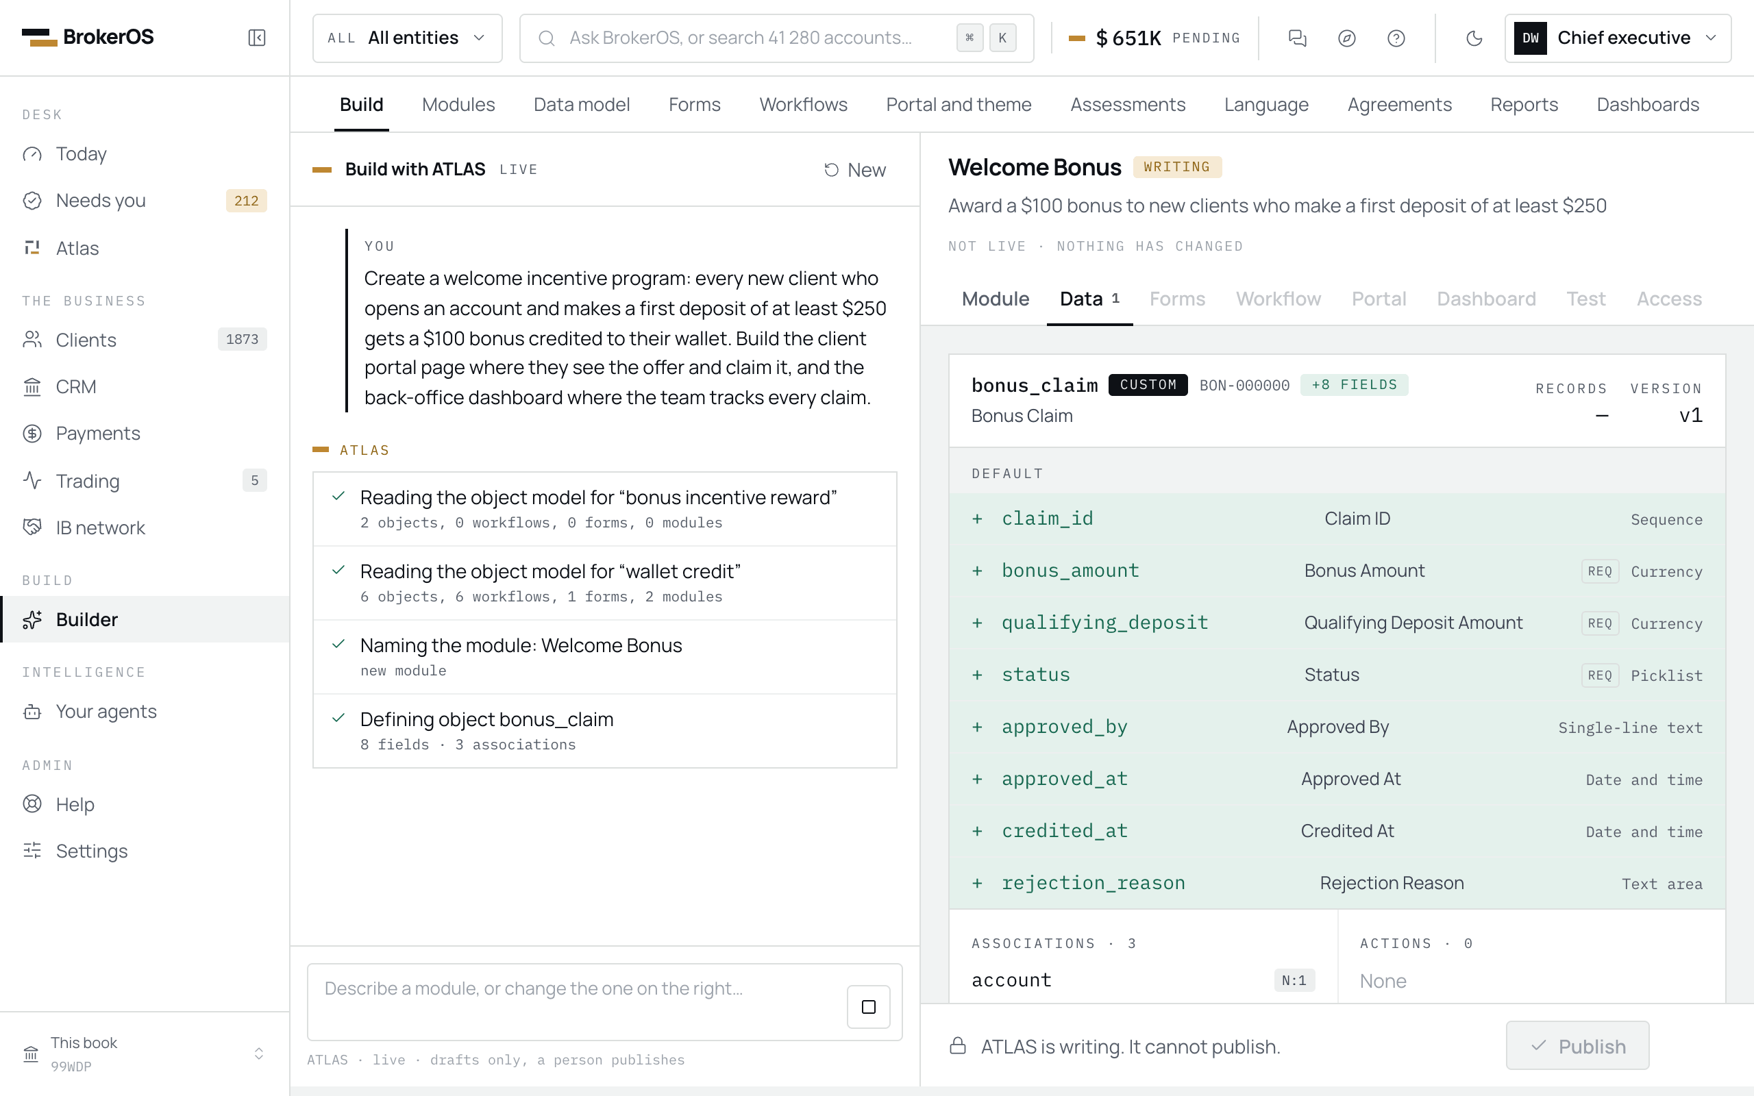Click the 212 Needs you badge

[x=247, y=201]
